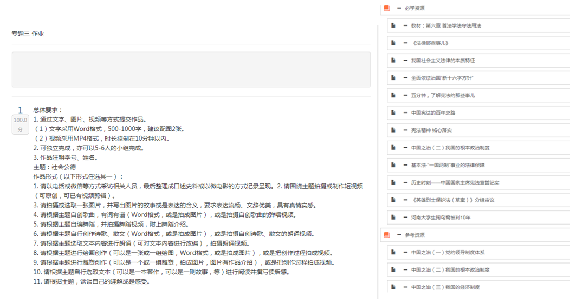This screenshot has width=570, height=303.
Task: Open 我国社会主义法律的本质特征 resource
Action: click(x=443, y=61)
